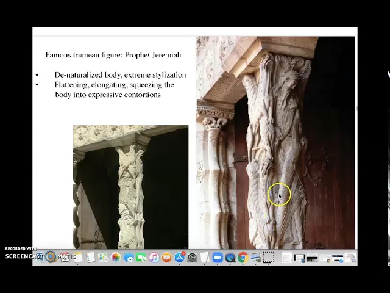Click the line "body into expressive contortions"
The width and height of the screenshot is (390, 293).
pyautogui.click(x=108, y=95)
